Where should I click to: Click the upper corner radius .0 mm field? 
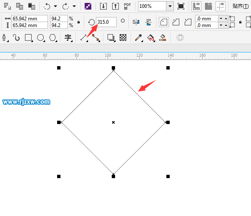[207, 19]
